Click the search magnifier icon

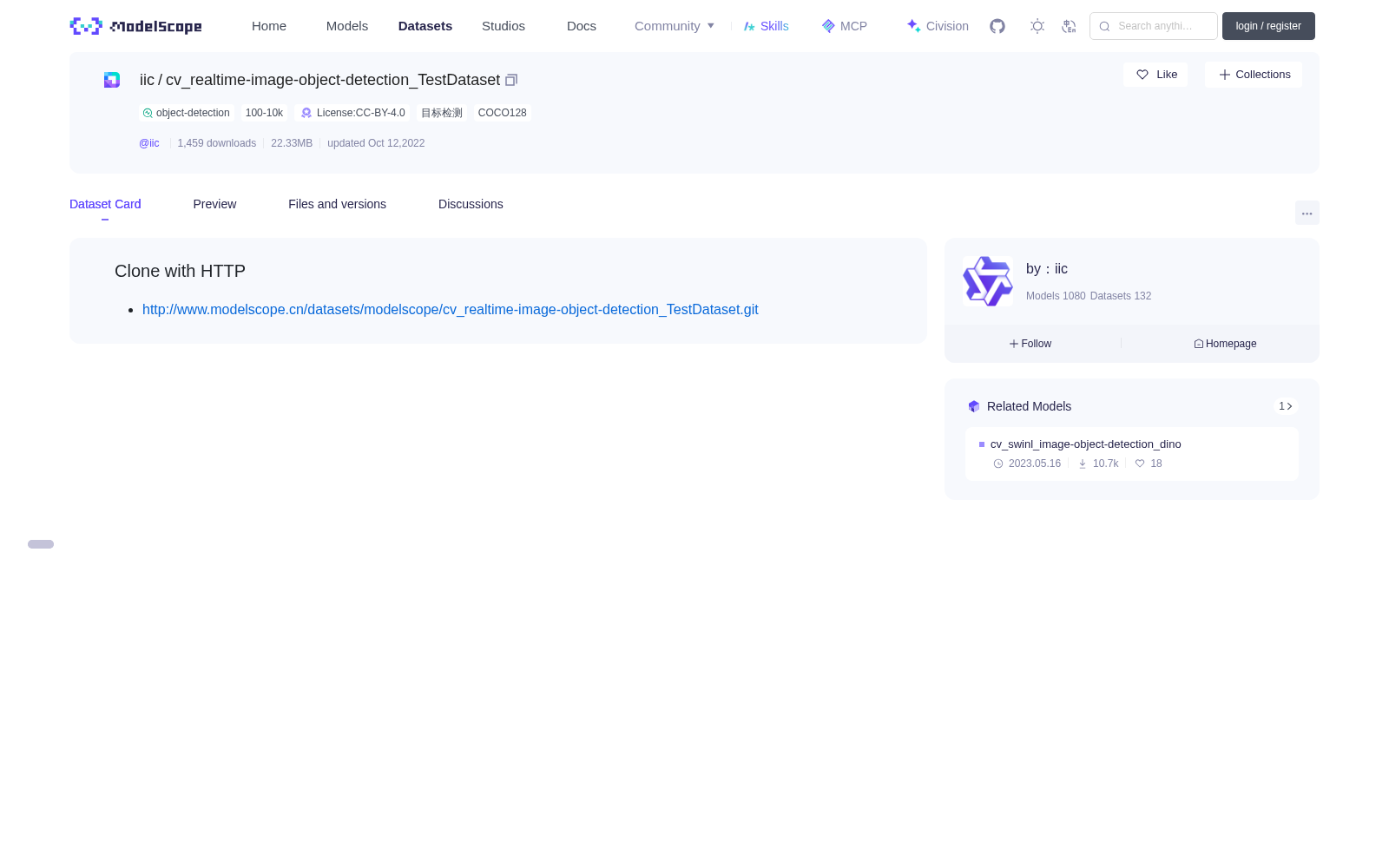point(1104,26)
